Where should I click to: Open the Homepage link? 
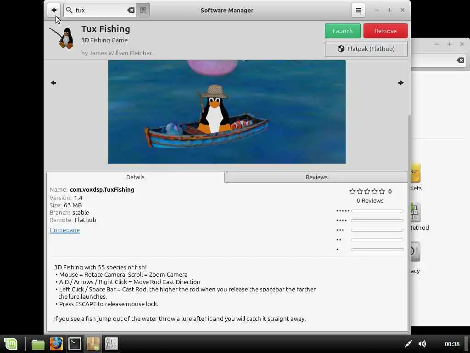65,230
